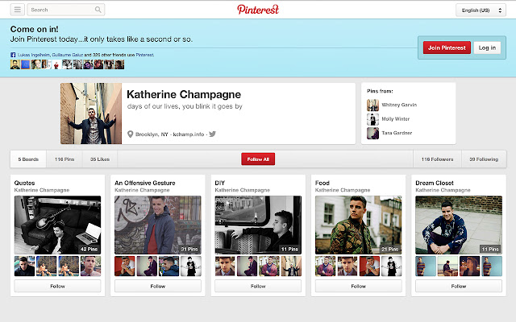516x322 pixels.
Task: Open the English (US) language dropdown
Action: 481,10
